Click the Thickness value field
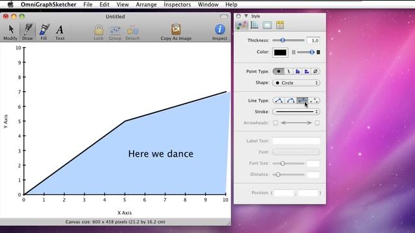The image size is (415, 233). 313,40
